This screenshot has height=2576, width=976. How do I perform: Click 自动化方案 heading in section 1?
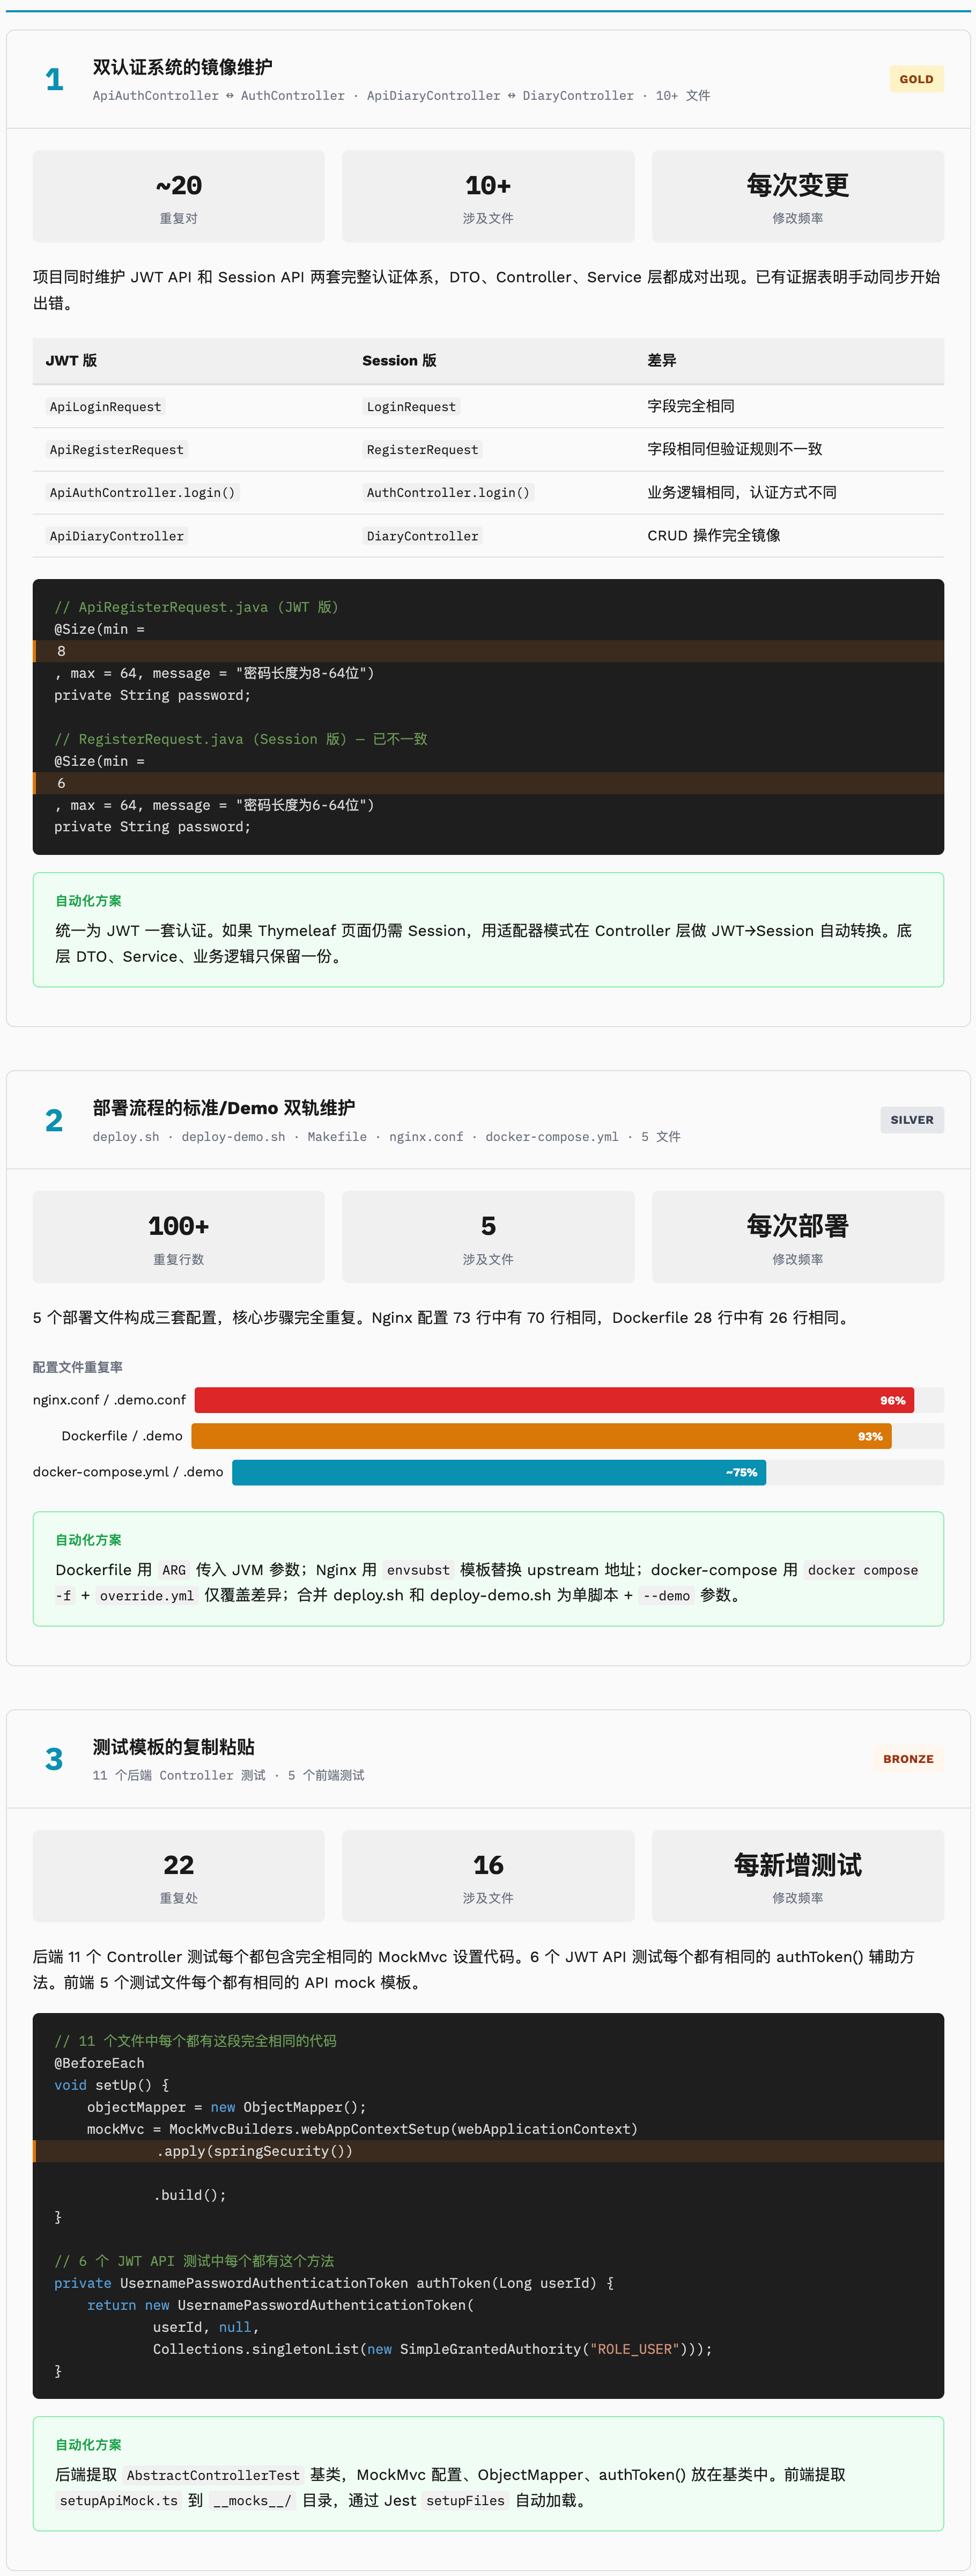click(89, 901)
